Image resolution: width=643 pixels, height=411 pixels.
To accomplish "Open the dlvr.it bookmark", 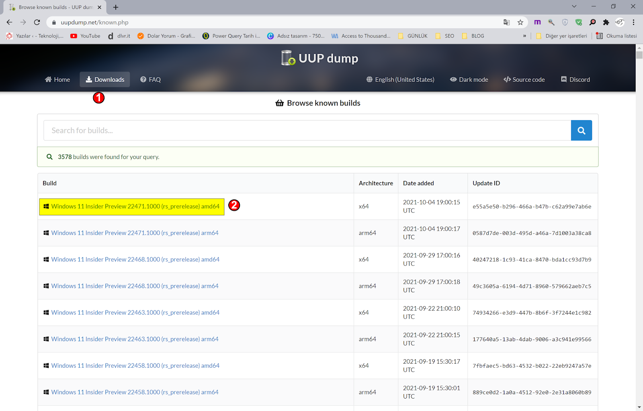I will click(x=119, y=36).
